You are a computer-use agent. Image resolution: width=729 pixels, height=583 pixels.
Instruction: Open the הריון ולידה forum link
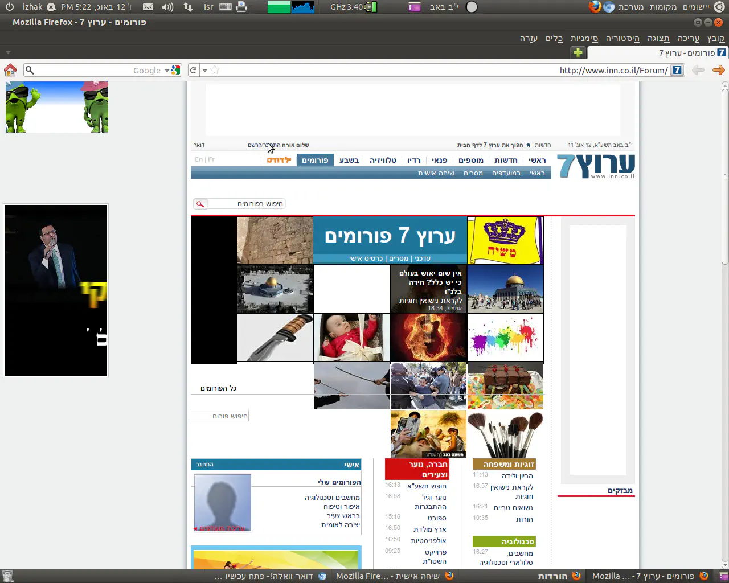click(517, 476)
